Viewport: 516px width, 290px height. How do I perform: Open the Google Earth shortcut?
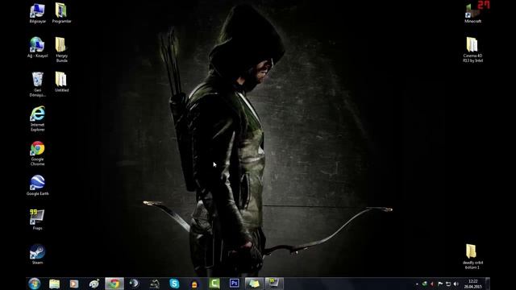click(x=38, y=185)
